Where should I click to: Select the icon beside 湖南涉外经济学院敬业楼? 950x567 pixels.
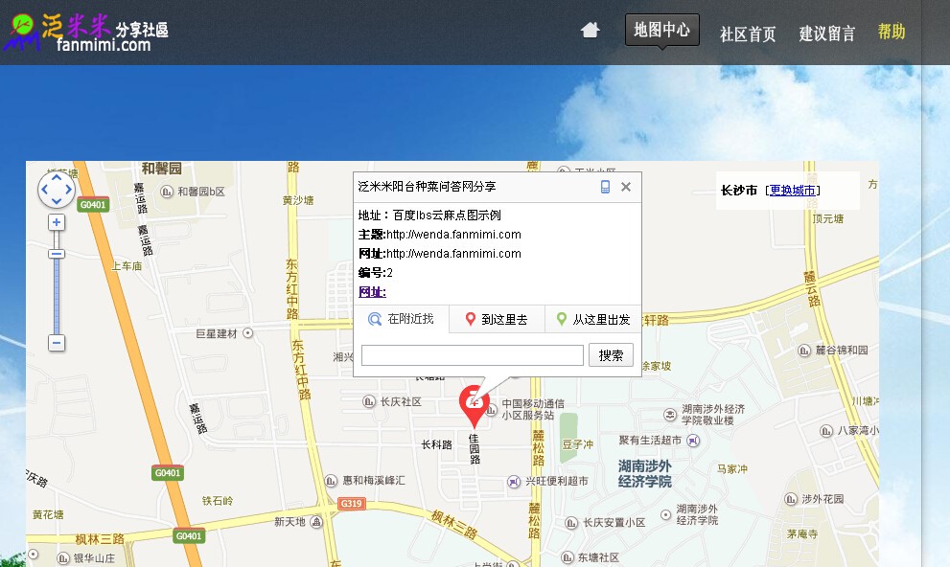point(670,415)
